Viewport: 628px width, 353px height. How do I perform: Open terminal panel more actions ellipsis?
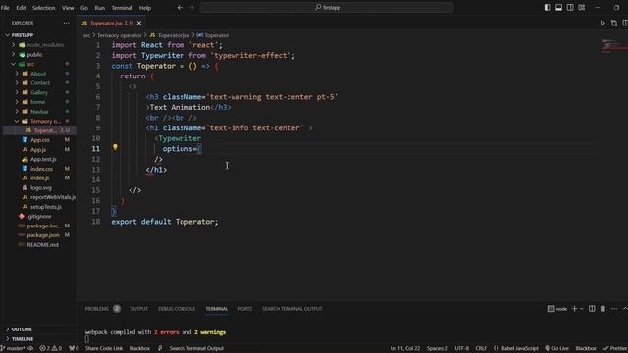click(614, 309)
